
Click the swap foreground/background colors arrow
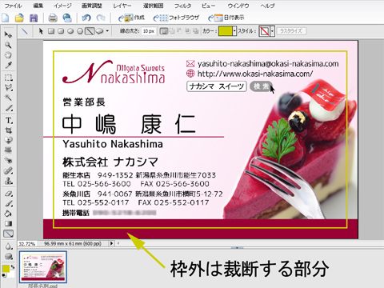tap(12, 267)
